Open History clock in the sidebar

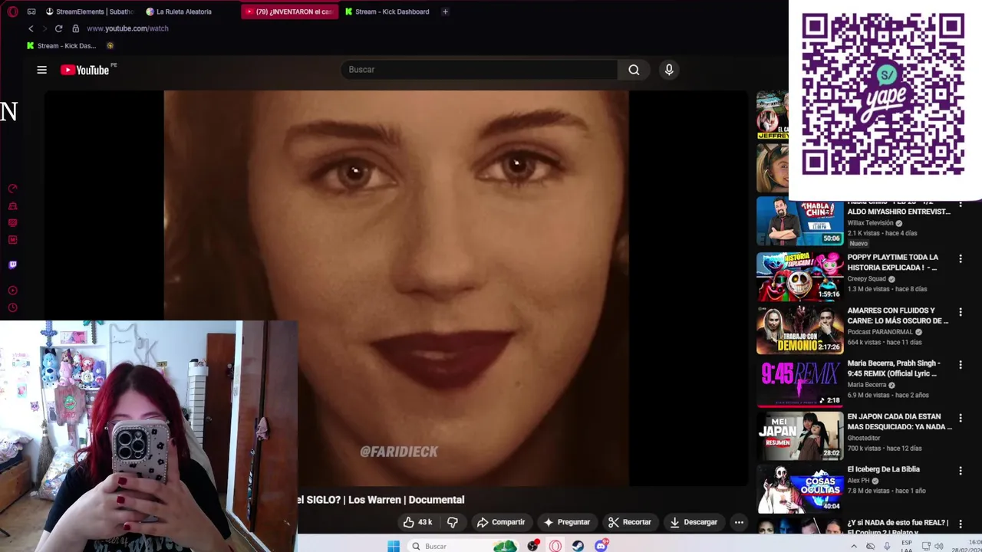[12, 307]
